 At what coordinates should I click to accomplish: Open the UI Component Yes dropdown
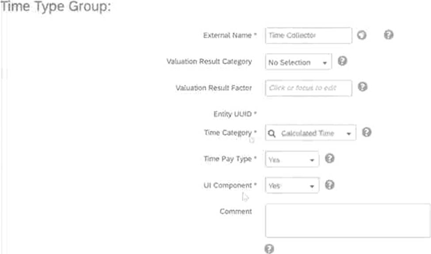click(x=312, y=186)
